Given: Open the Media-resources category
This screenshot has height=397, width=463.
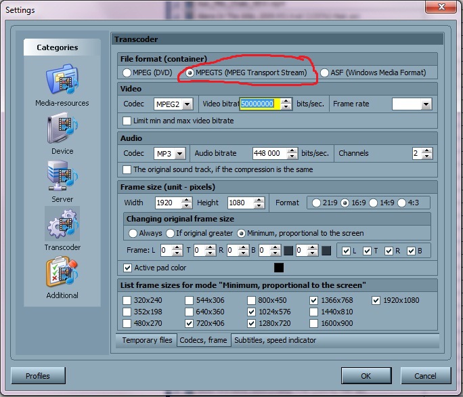Looking at the screenshot, I should click(62, 81).
